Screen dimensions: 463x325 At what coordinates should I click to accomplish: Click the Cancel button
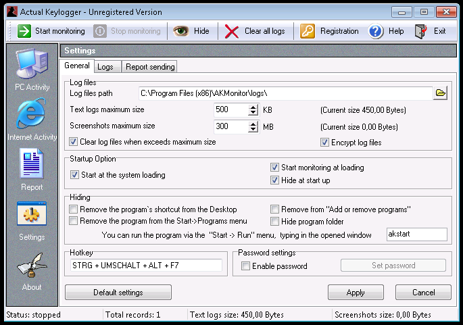tap(423, 293)
